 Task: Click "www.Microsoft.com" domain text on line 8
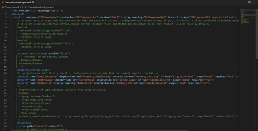tap(44, 34)
